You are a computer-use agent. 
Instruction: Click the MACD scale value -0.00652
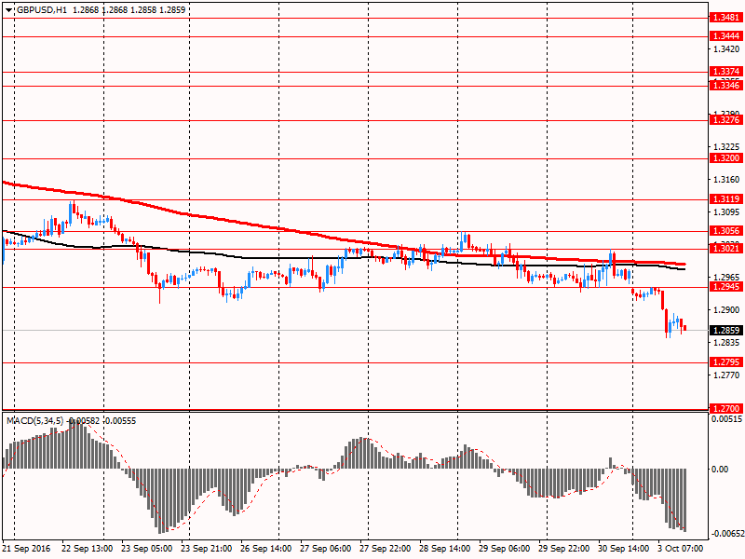[x=726, y=534]
